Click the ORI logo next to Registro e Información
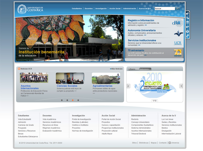The image size is (203, 151). [x=178, y=23]
